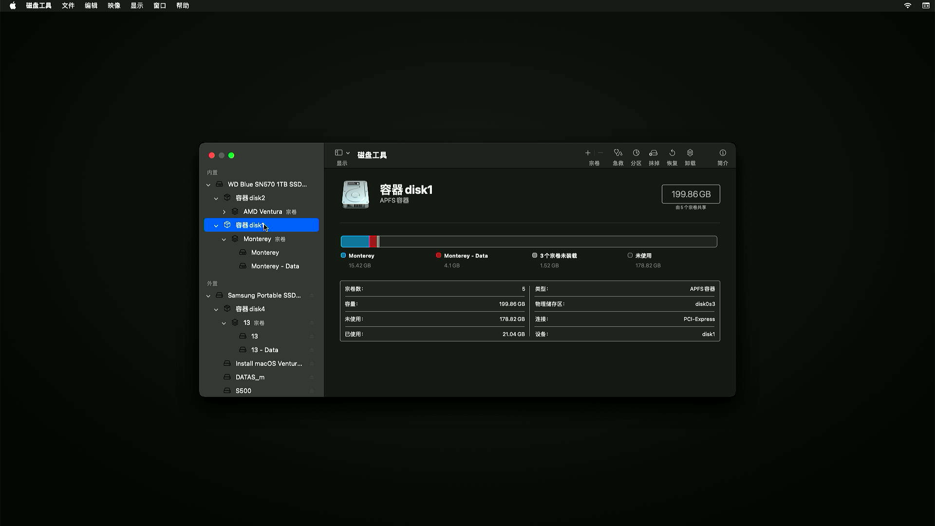Expand the AMD Ventura volume group
The height and width of the screenshot is (526, 935).
(x=224, y=212)
